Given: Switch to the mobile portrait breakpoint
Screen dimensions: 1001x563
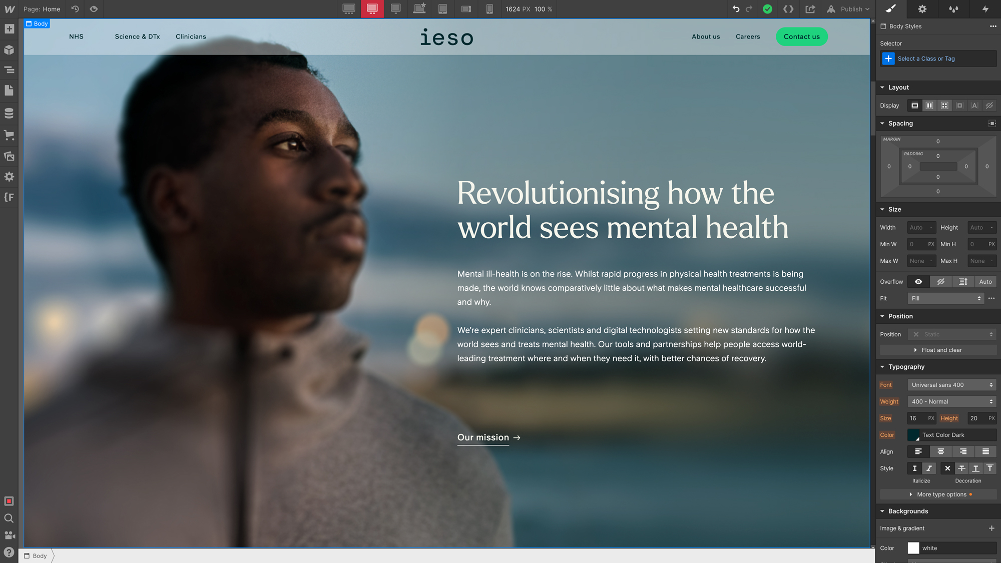Looking at the screenshot, I should tap(489, 9).
